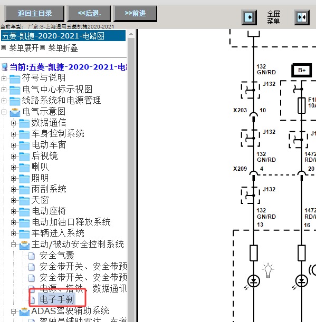Image resolution: width=316 pixels, height=322 pixels.
Task: Click the 符号与说明 folder icon
Action: [15, 79]
